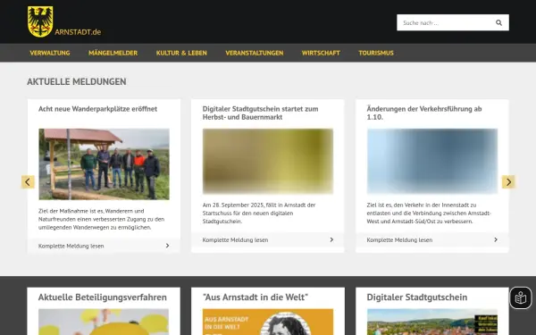Click the town panorama Stadtgutschein image
The image size is (536, 335).
(x=432, y=322)
